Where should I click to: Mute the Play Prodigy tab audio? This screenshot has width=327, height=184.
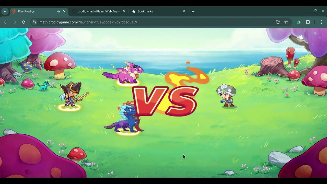point(58,11)
